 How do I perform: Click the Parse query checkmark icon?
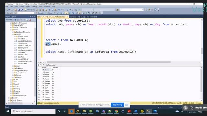click(x=58, y=13)
